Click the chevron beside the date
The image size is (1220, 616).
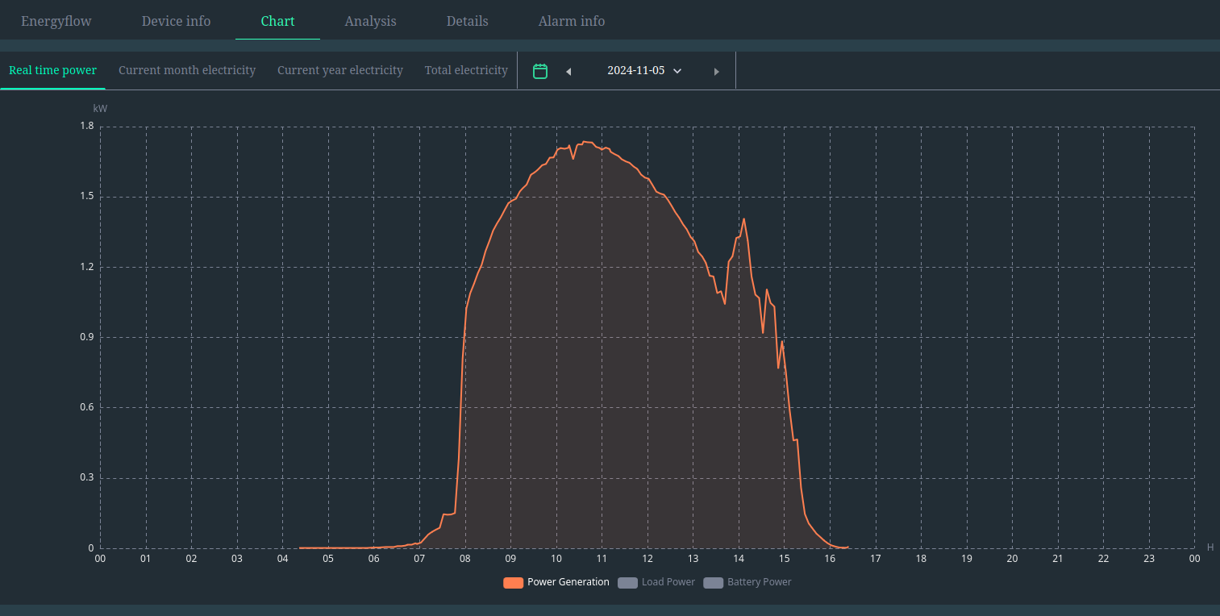(677, 71)
